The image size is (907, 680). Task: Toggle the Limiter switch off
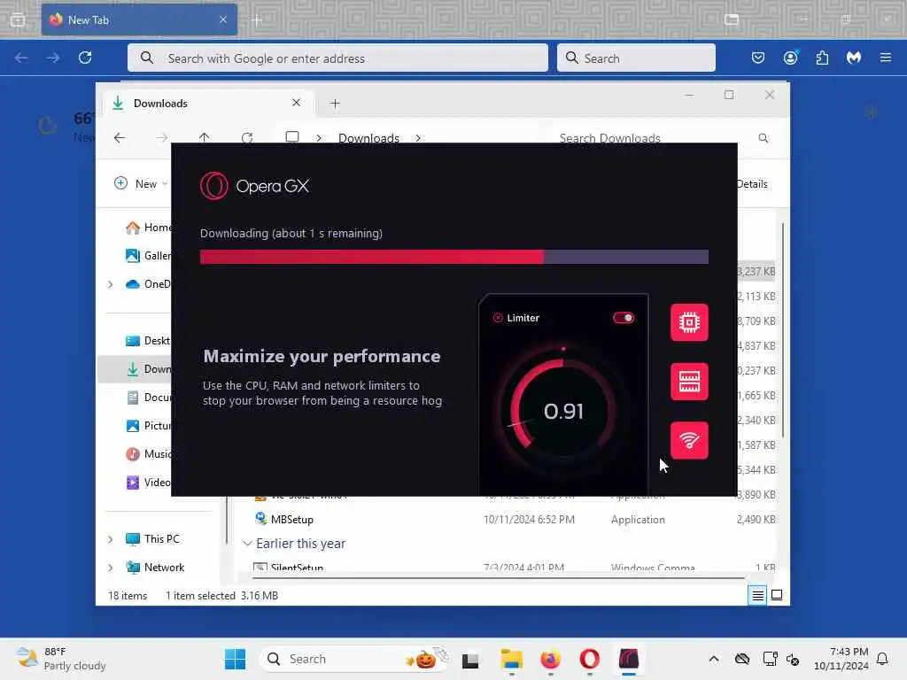coord(624,318)
